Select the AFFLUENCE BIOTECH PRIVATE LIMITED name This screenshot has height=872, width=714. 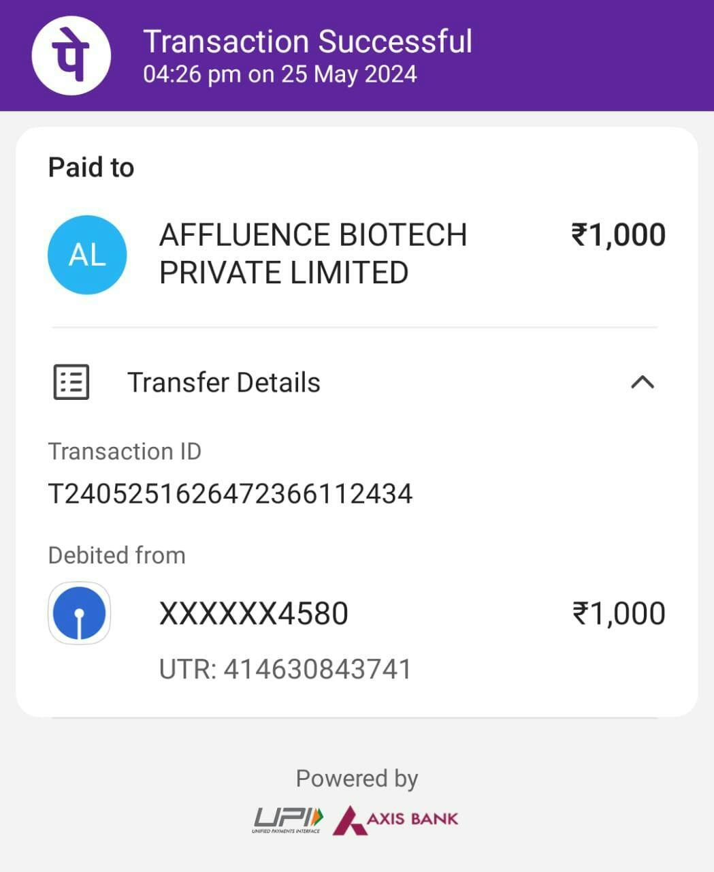(x=312, y=253)
